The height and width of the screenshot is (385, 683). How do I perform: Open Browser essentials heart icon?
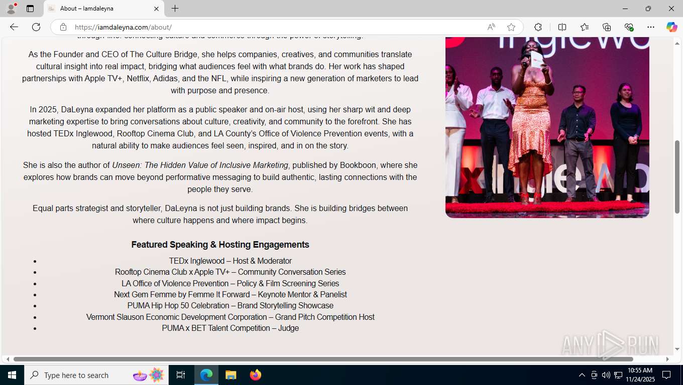[629, 27]
